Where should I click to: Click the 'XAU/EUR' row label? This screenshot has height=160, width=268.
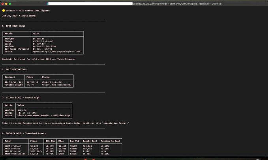click(x=9, y=47)
